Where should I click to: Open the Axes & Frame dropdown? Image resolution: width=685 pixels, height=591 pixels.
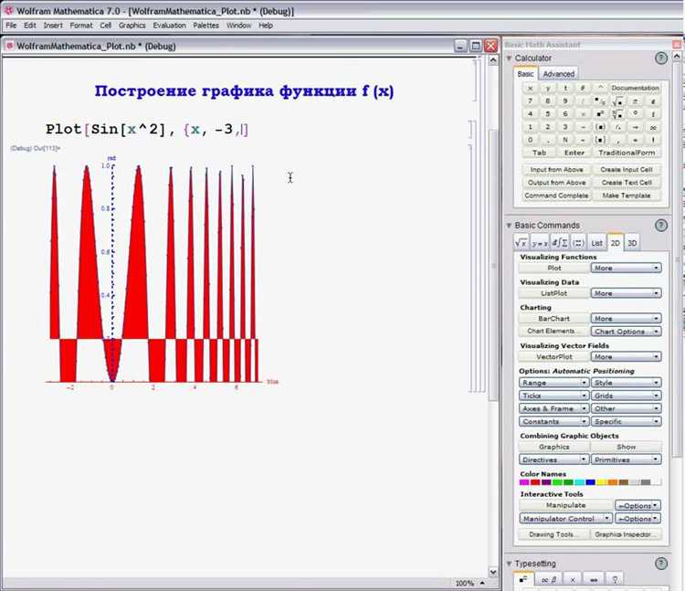click(553, 408)
